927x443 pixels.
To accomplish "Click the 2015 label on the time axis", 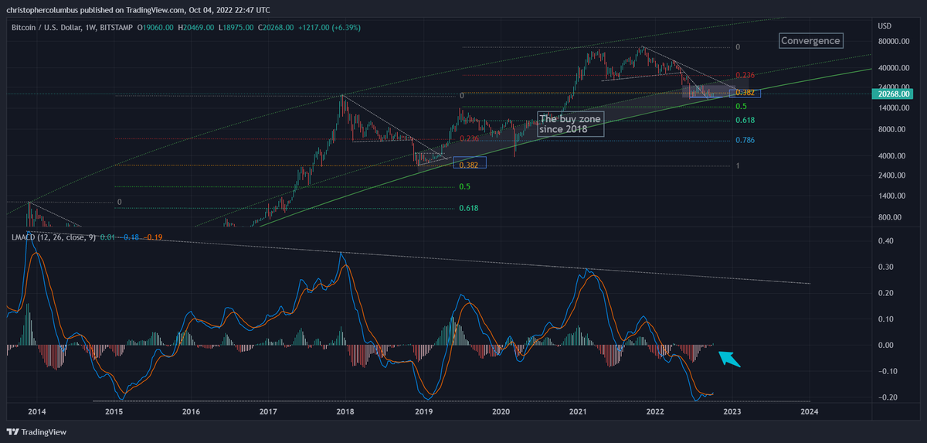I will (x=114, y=412).
